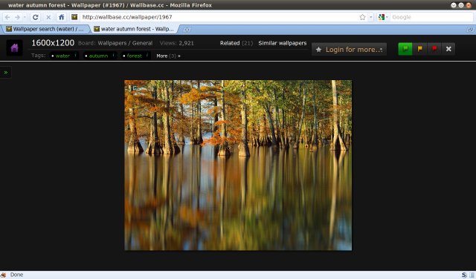
Task: Click the star icon in Login button
Action: 318,50
